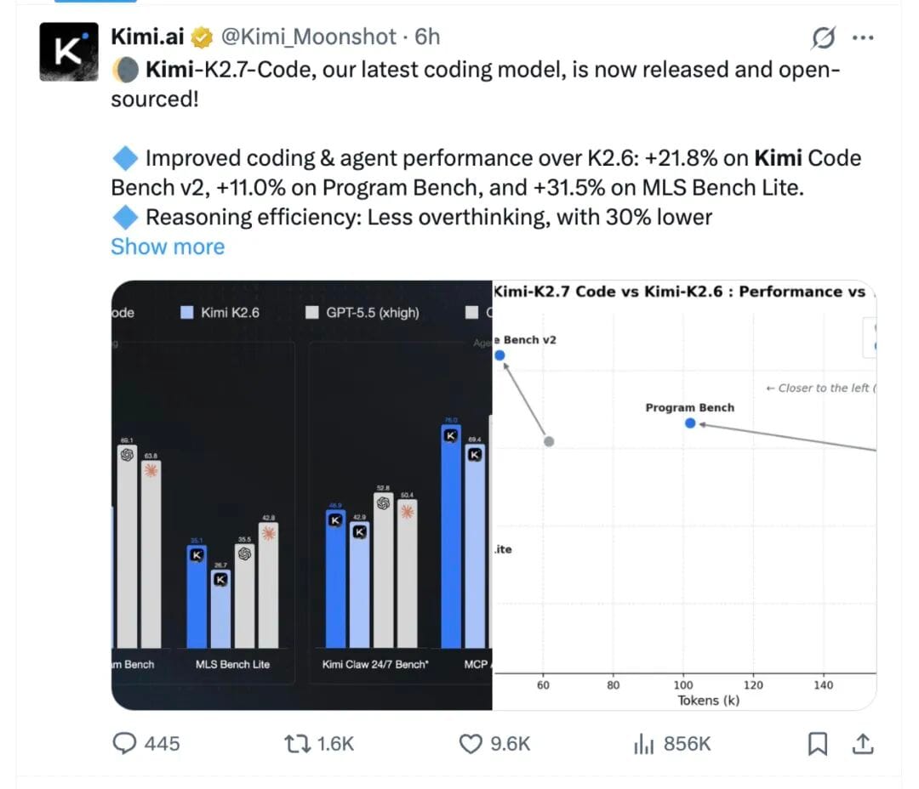Open the bar chart benchmark image
This screenshot has height=789, width=919.
(302, 495)
